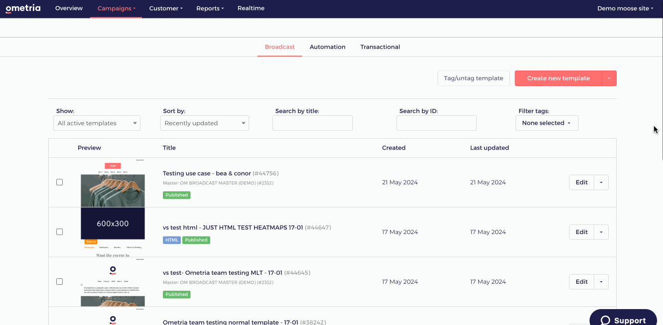Tick checkbox for vs test html template
Screen dimensions: 663x325
pos(59,232)
